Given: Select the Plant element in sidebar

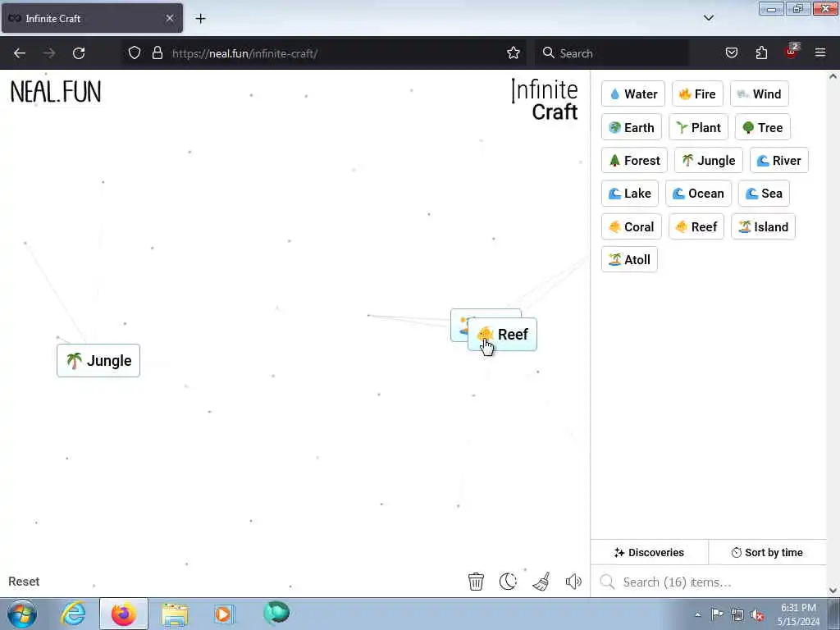Looking at the screenshot, I should pos(698,127).
